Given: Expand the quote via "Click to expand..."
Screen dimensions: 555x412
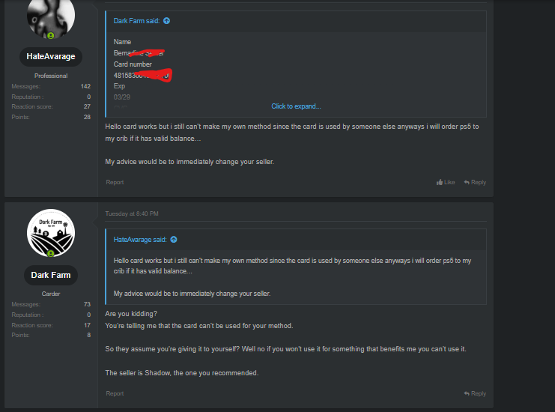Looking at the screenshot, I should coord(296,106).
